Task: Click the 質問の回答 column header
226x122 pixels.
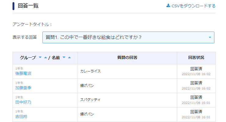Action: [x=127, y=58]
